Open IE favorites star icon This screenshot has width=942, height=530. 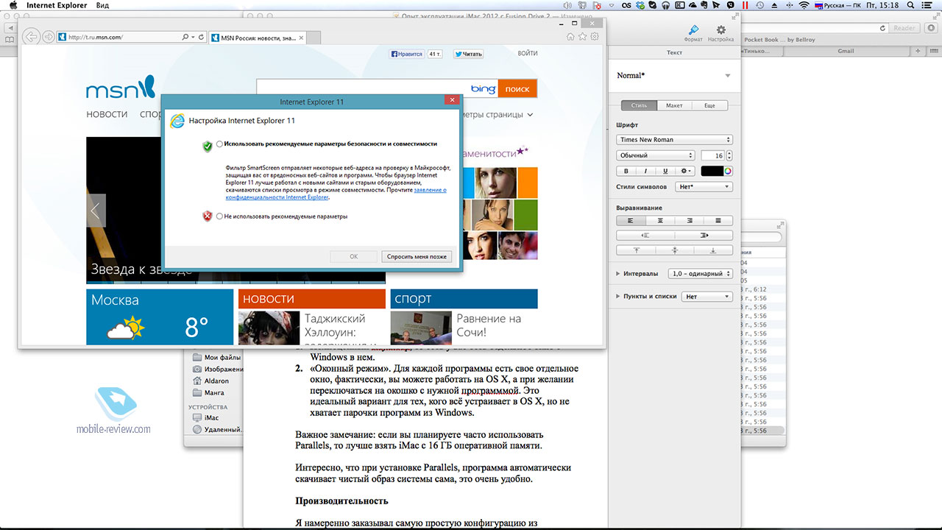pyautogui.click(x=583, y=37)
